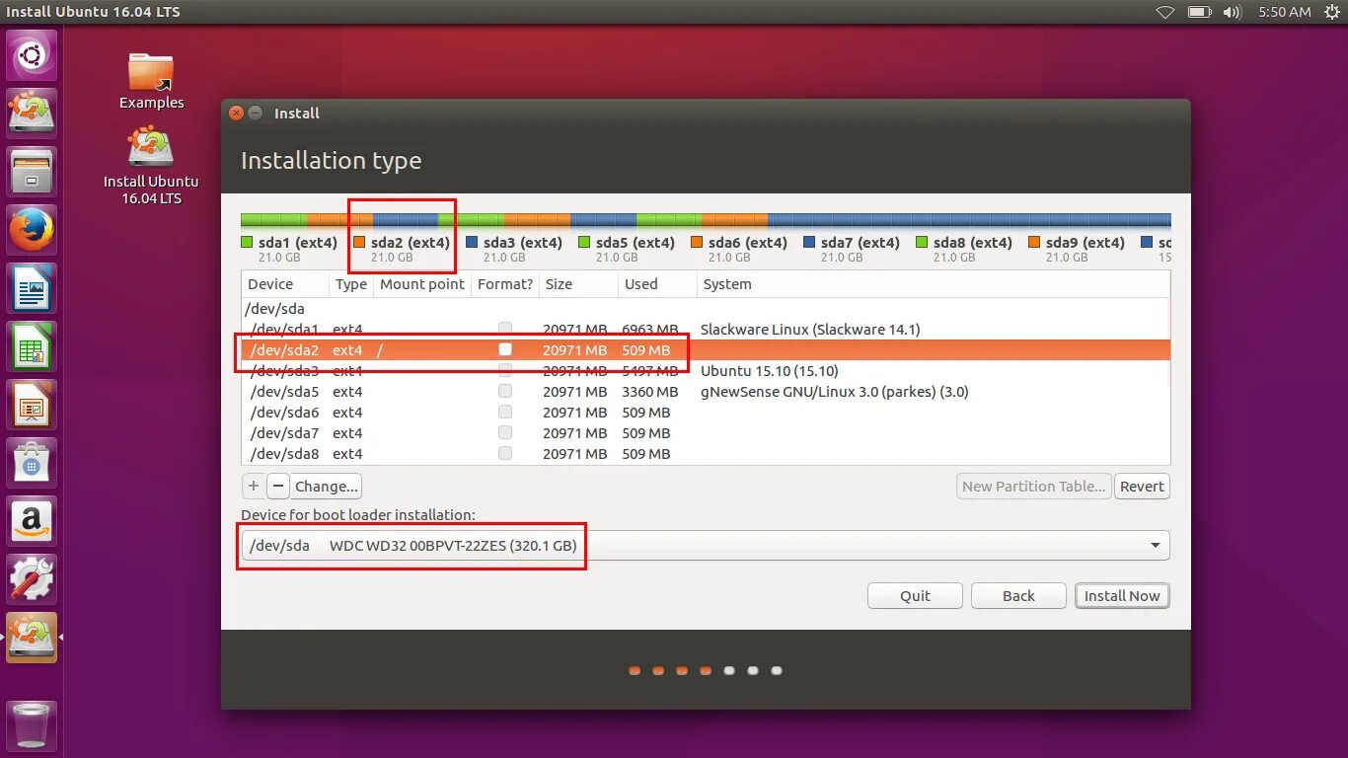The width and height of the screenshot is (1348, 758).
Task: Click the blue sda3 (ext4) legend swatch
Action: click(x=472, y=242)
